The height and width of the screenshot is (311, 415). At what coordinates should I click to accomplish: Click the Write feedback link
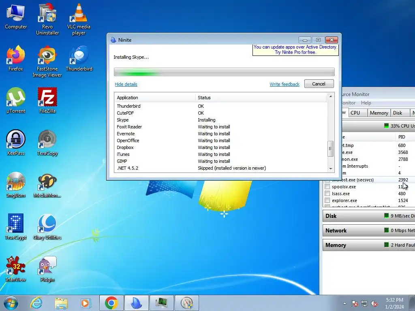285,84
